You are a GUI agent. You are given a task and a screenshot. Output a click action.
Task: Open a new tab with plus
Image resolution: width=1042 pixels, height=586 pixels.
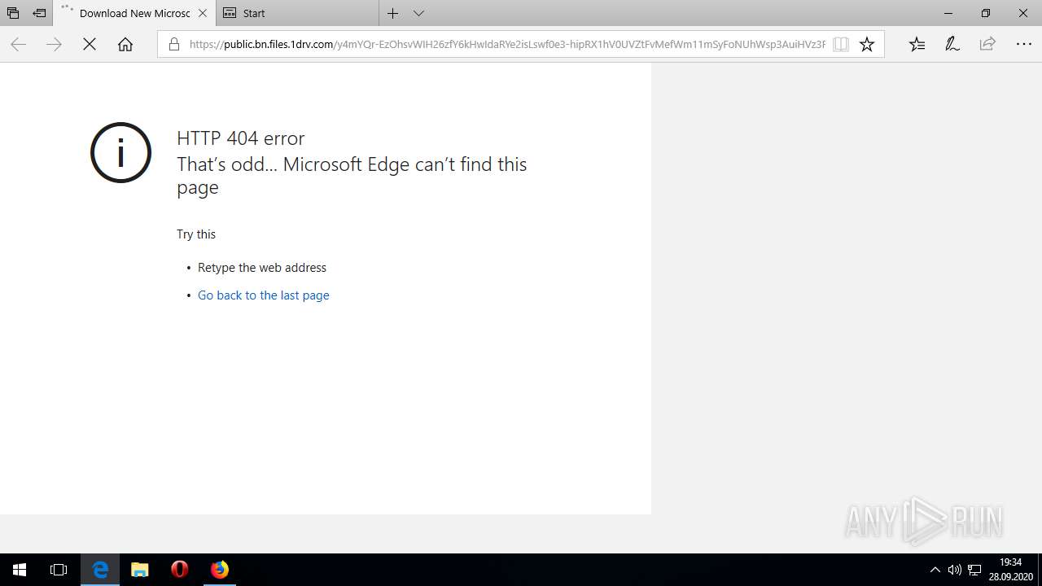pos(393,13)
